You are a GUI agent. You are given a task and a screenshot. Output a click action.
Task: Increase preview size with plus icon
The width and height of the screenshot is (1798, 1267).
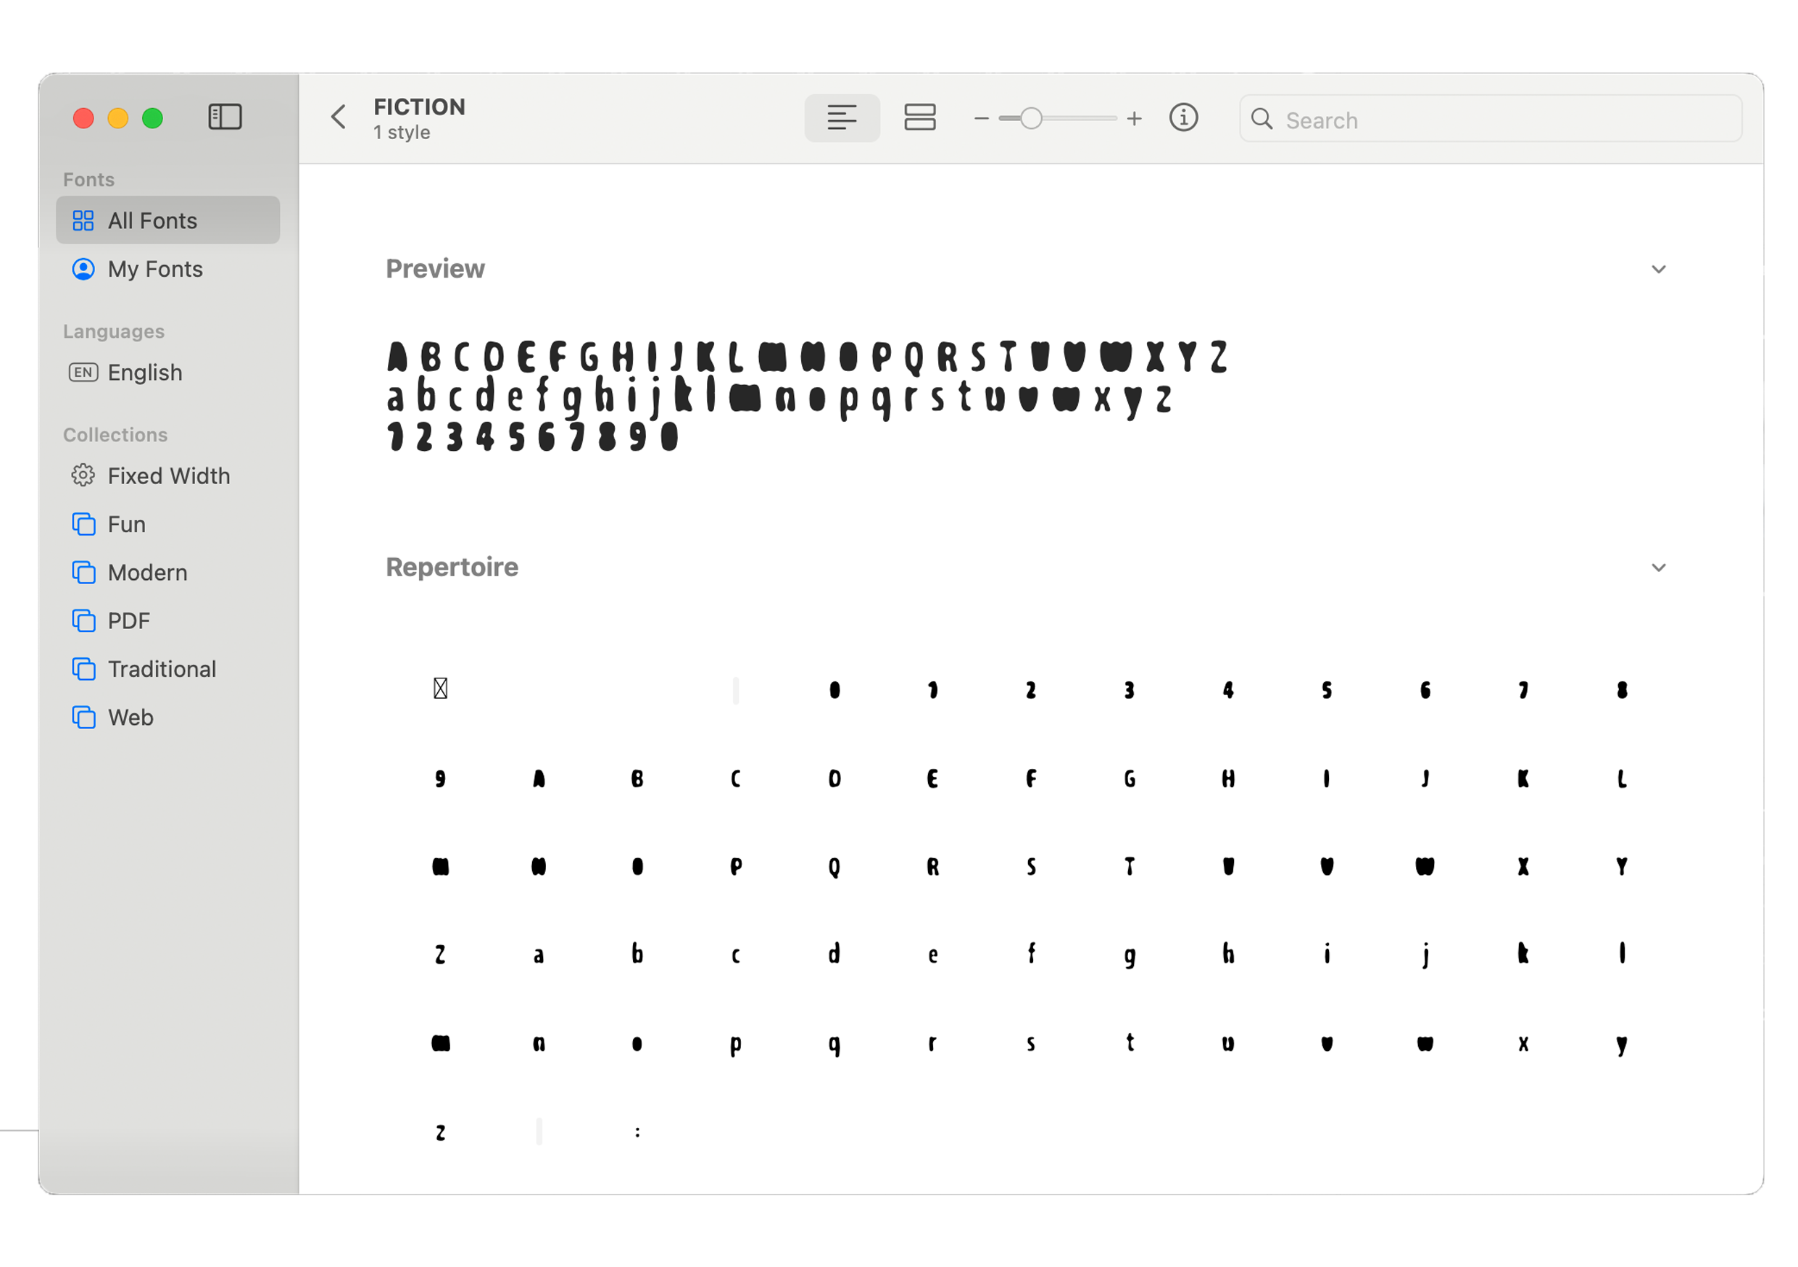(x=1134, y=119)
